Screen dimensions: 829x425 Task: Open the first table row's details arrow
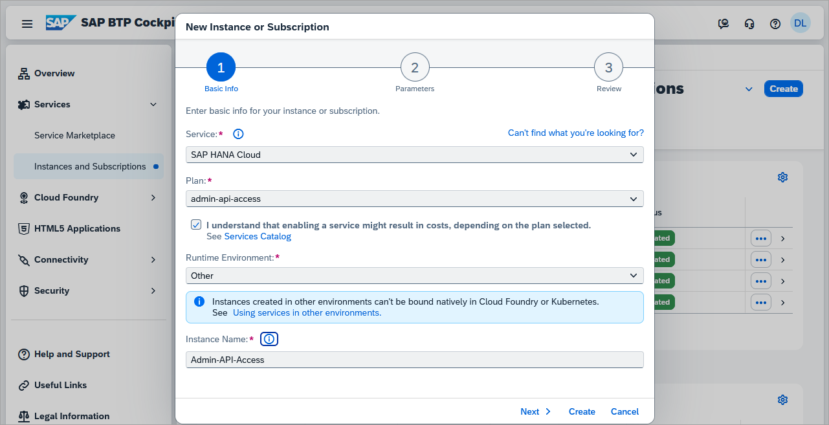point(783,239)
